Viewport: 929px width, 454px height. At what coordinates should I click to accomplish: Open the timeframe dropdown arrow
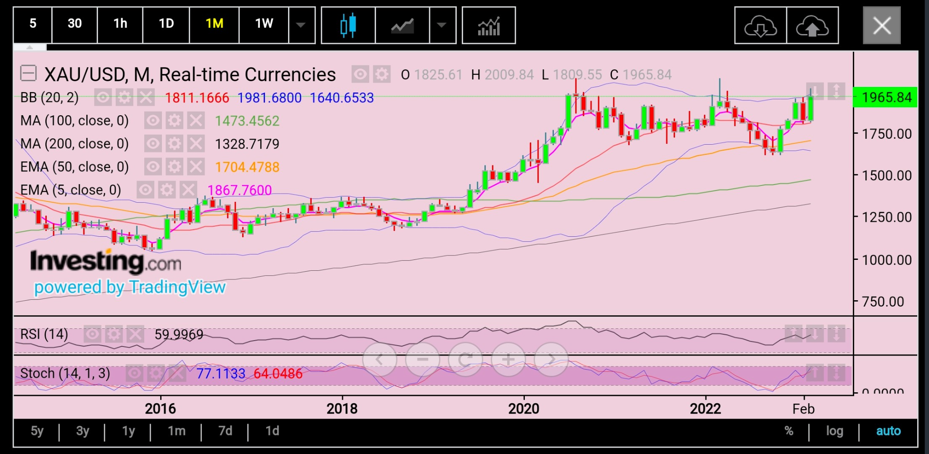(301, 25)
